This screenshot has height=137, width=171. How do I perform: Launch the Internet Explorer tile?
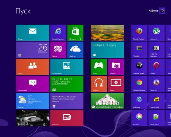coord(58,33)
